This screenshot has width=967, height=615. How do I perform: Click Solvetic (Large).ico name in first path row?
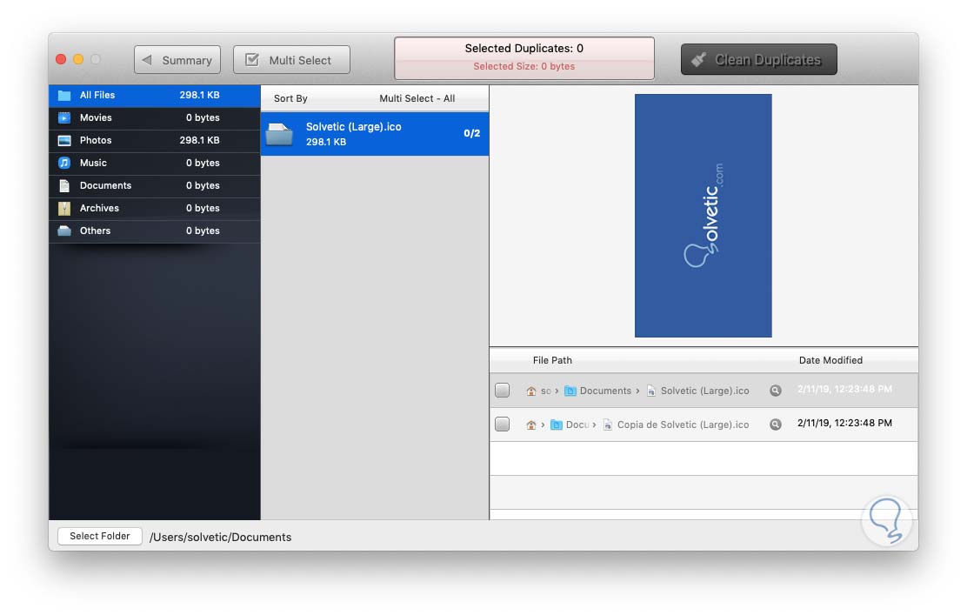704,391
